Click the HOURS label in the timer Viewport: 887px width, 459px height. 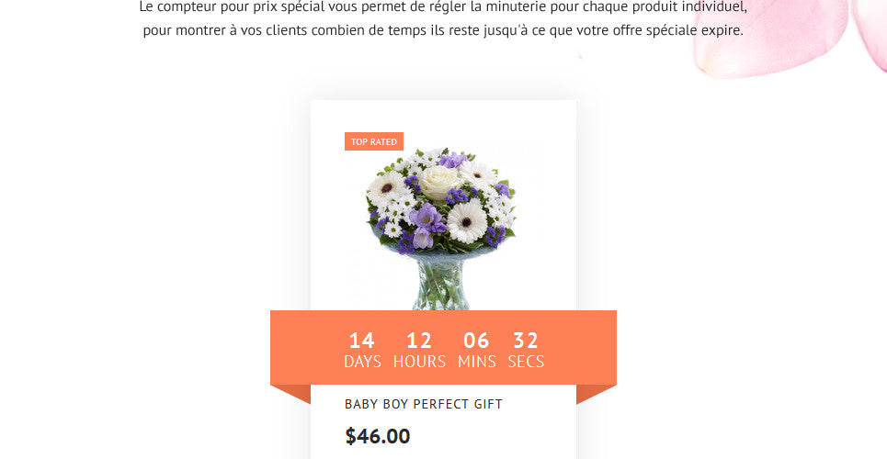pos(420,361)
